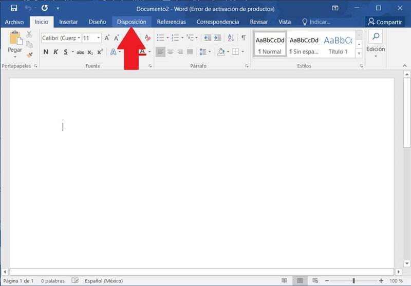Click the multilevel list icon
This screenshot has height=286, width=411.
tap(190, 38)
